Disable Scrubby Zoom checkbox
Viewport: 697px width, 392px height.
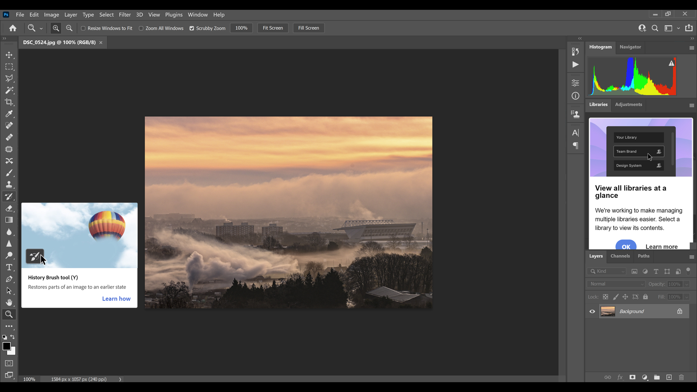(192, 28)
